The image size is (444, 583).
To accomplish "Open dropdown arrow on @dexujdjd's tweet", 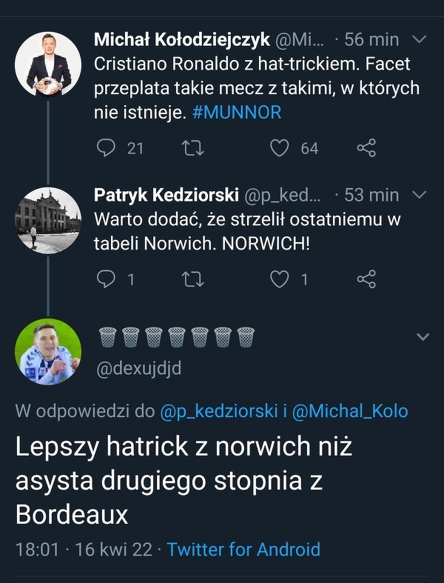I will (x=423, y=337).
